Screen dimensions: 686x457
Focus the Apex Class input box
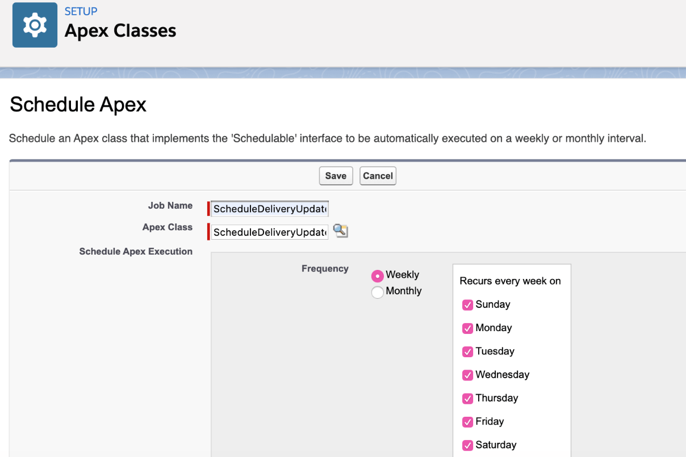pyautogui.click(x=268, y=232)
